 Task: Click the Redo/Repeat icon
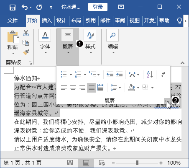point(39,7)
